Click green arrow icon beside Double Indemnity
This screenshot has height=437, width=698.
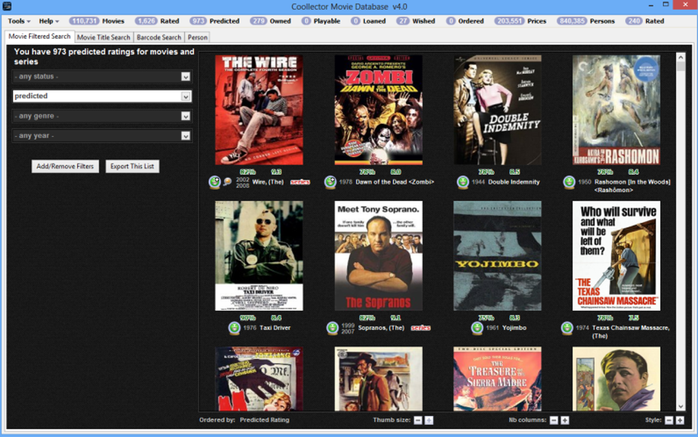click(463, 182)
